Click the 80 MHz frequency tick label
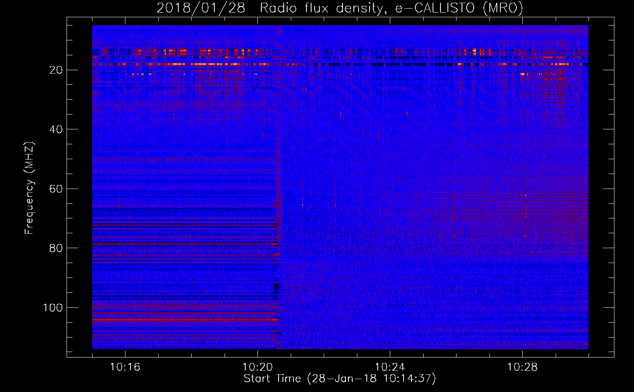This screenshot has width=634, height=392. coord(56,249)
